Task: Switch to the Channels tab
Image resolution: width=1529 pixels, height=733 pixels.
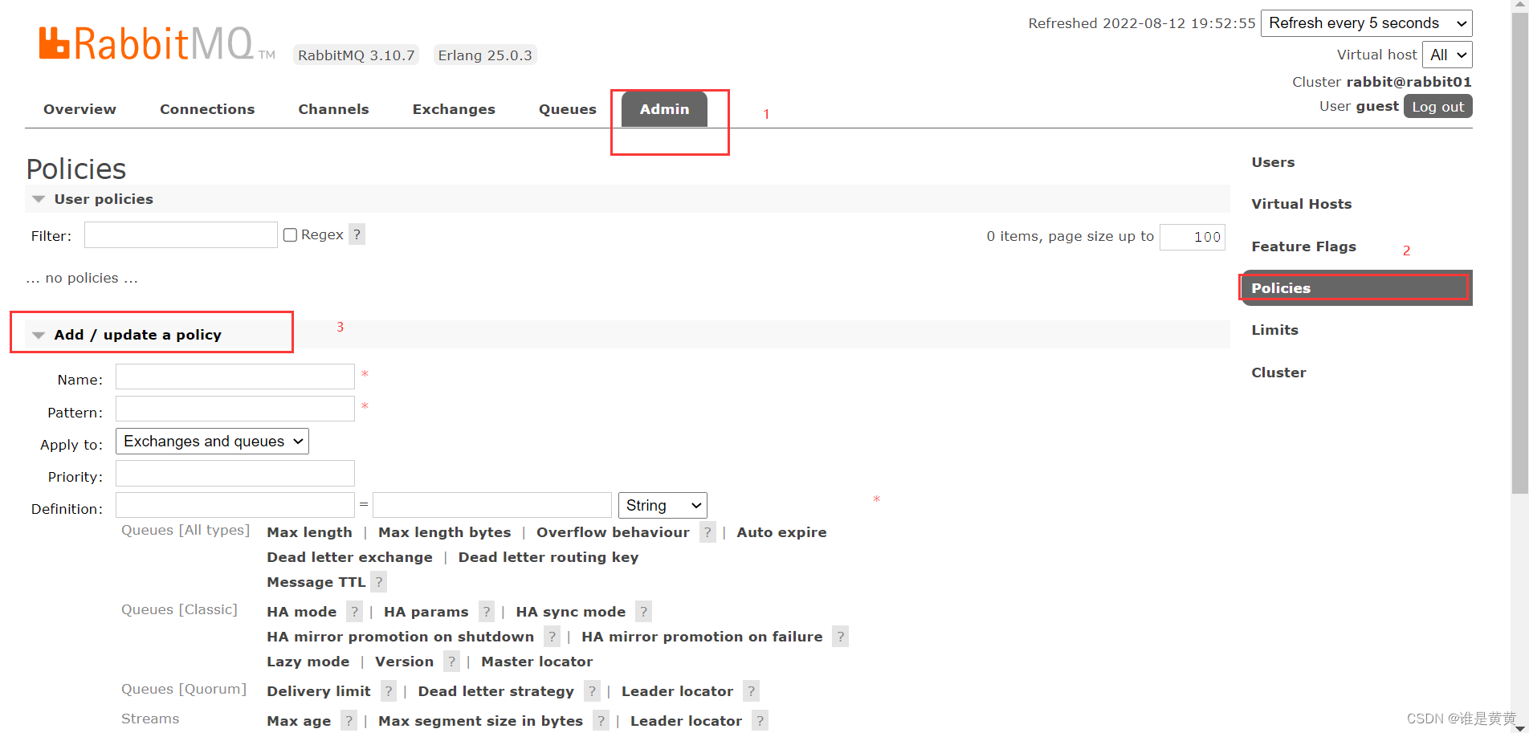Action: pyautogui.click(x=333, y=109)
